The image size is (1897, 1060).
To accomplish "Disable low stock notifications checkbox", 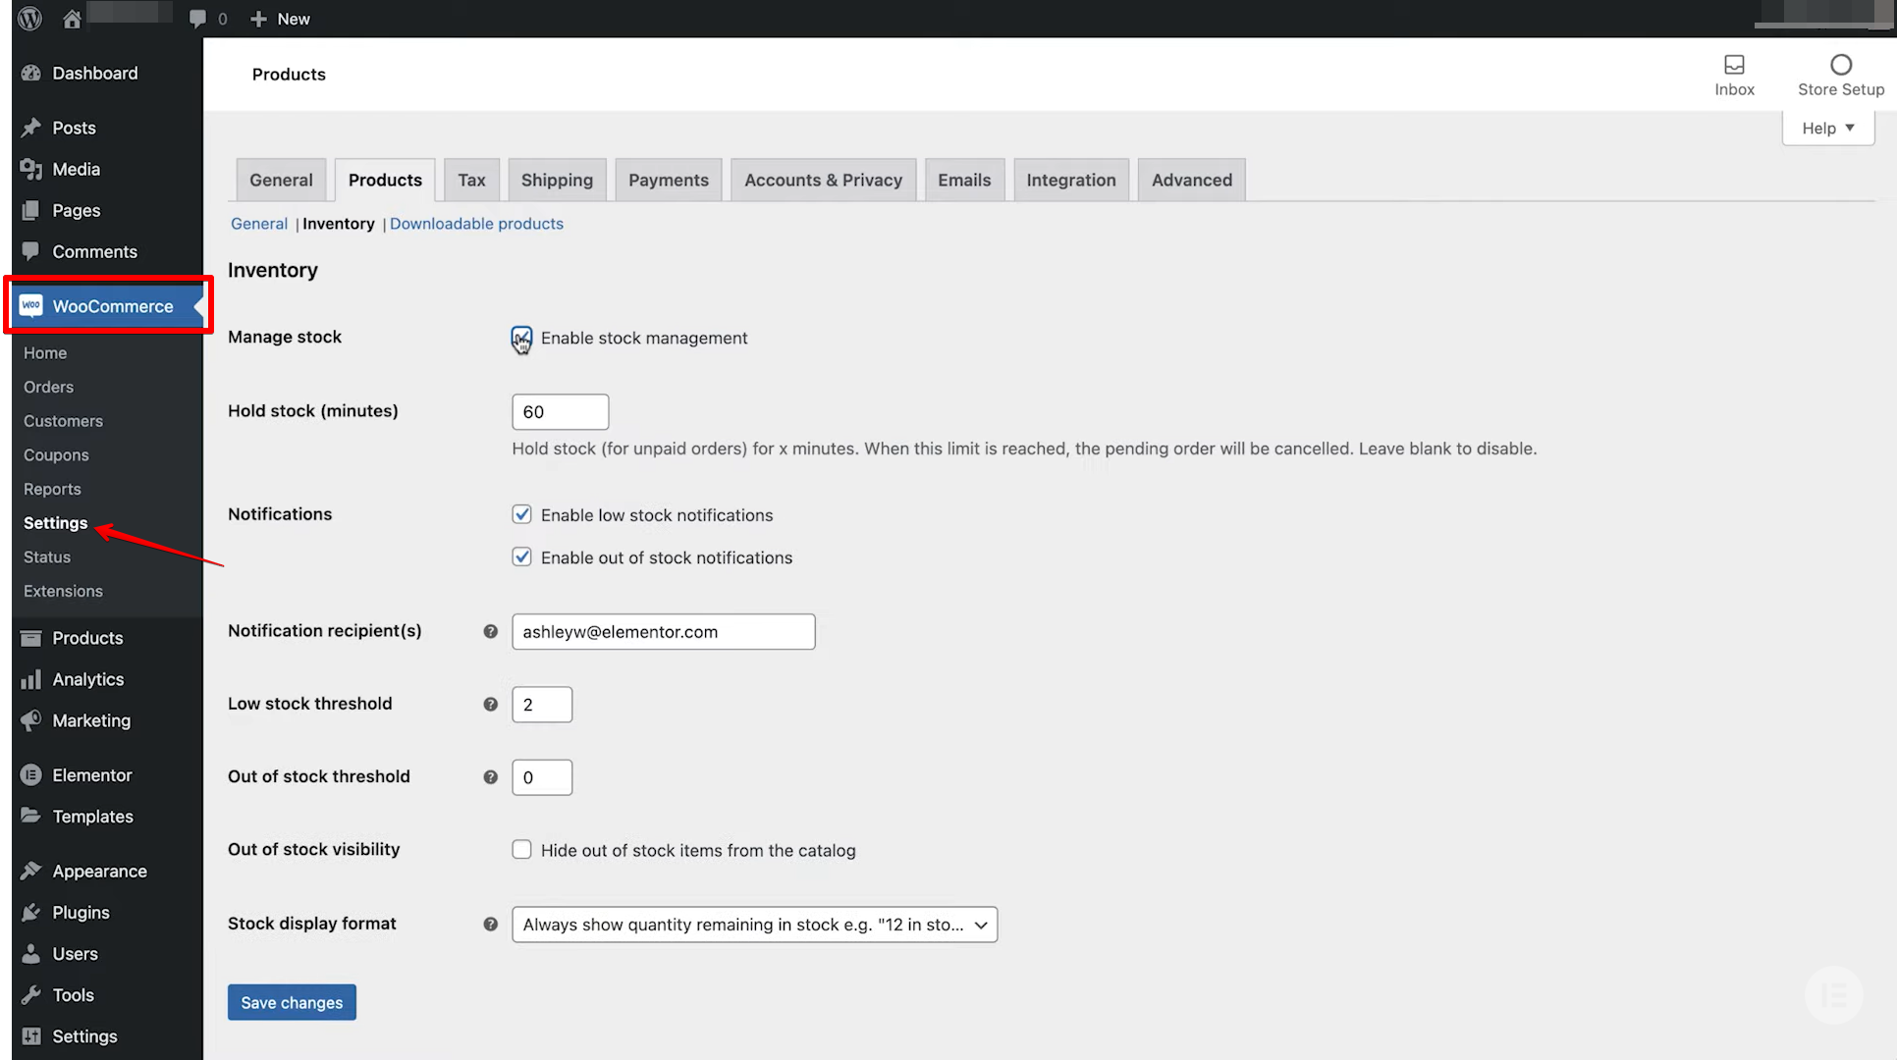I will coord(521,514).
